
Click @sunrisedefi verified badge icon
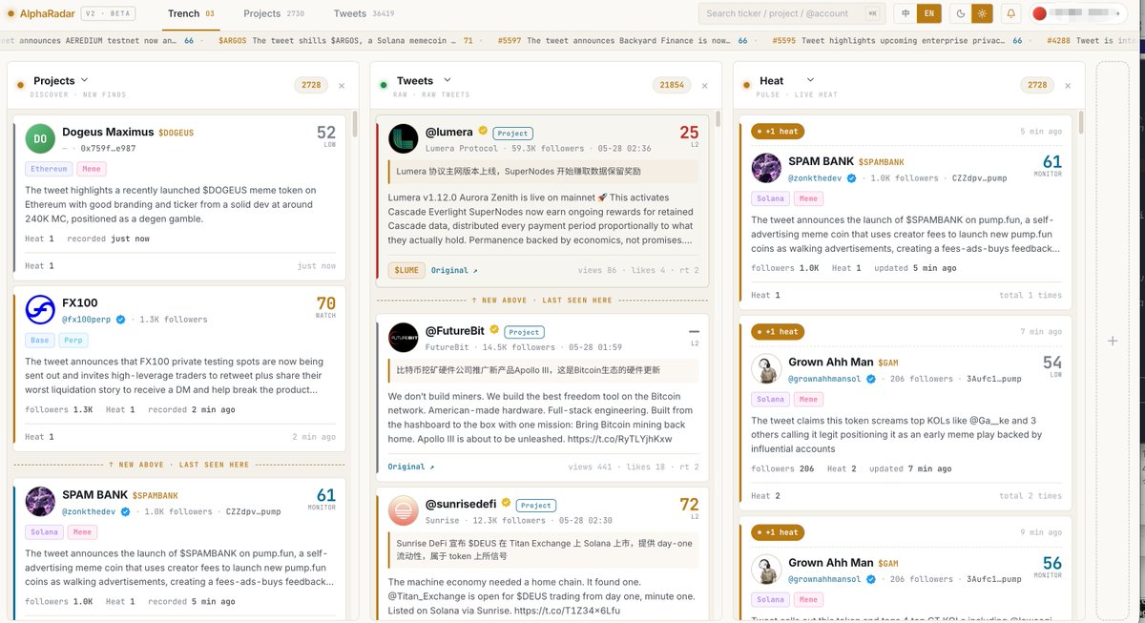(x=507, y=504)
